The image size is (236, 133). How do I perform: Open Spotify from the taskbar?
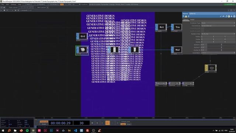pyautogui.click(x=27, y=130)
